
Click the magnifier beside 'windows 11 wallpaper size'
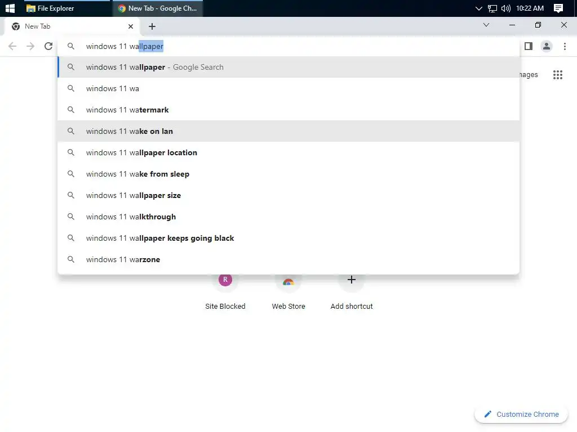pos(70,195)
